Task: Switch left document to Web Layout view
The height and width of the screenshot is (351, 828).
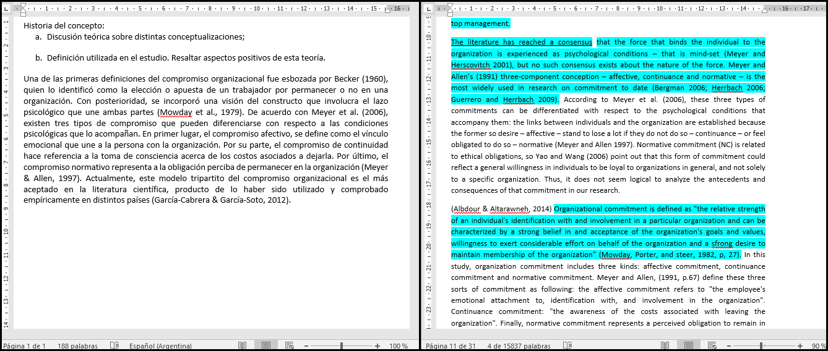Action: point(290,346)
